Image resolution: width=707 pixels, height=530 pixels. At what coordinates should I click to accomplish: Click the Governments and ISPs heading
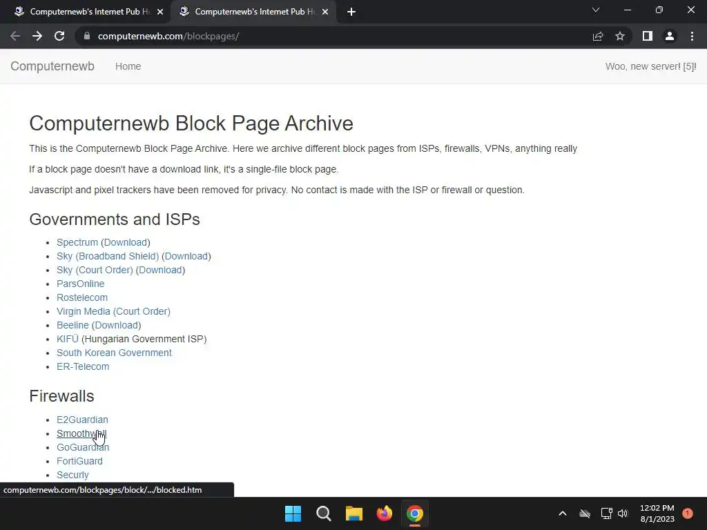115,219
